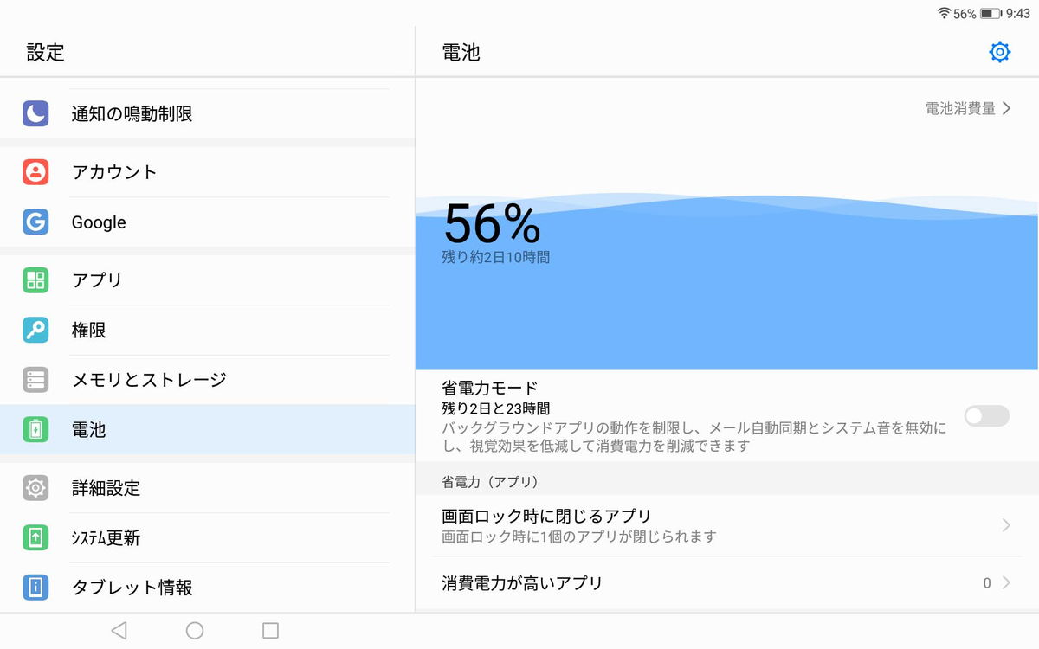
Task: Select 電池 in the settings list
Action: point(207,429)
